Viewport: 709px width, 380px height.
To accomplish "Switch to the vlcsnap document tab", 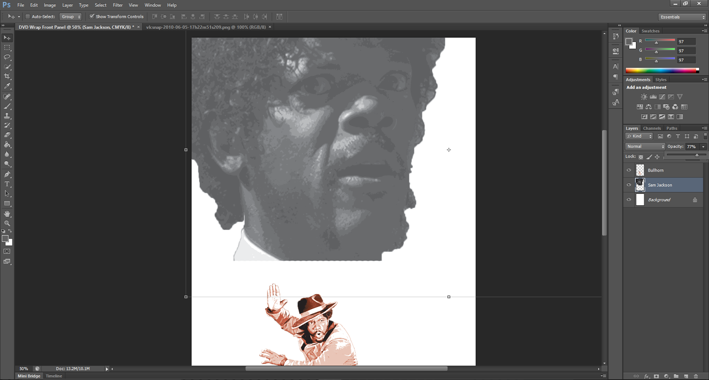I will (x=206, y=27).
